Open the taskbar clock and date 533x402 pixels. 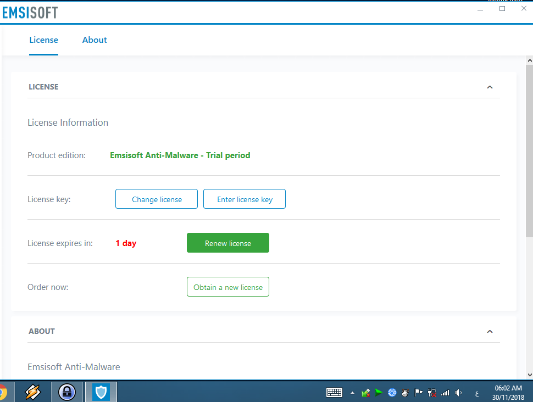click(508, 393)
